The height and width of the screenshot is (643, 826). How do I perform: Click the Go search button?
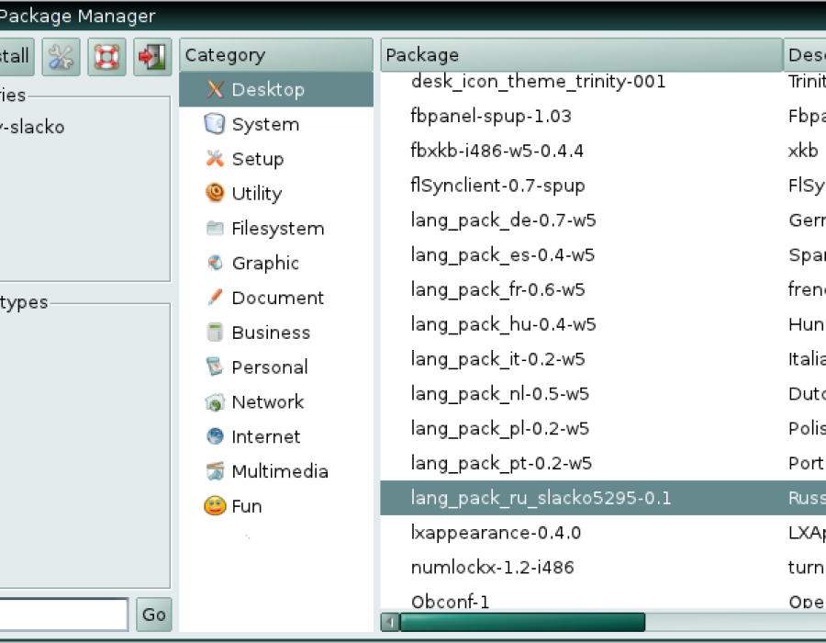154,614
